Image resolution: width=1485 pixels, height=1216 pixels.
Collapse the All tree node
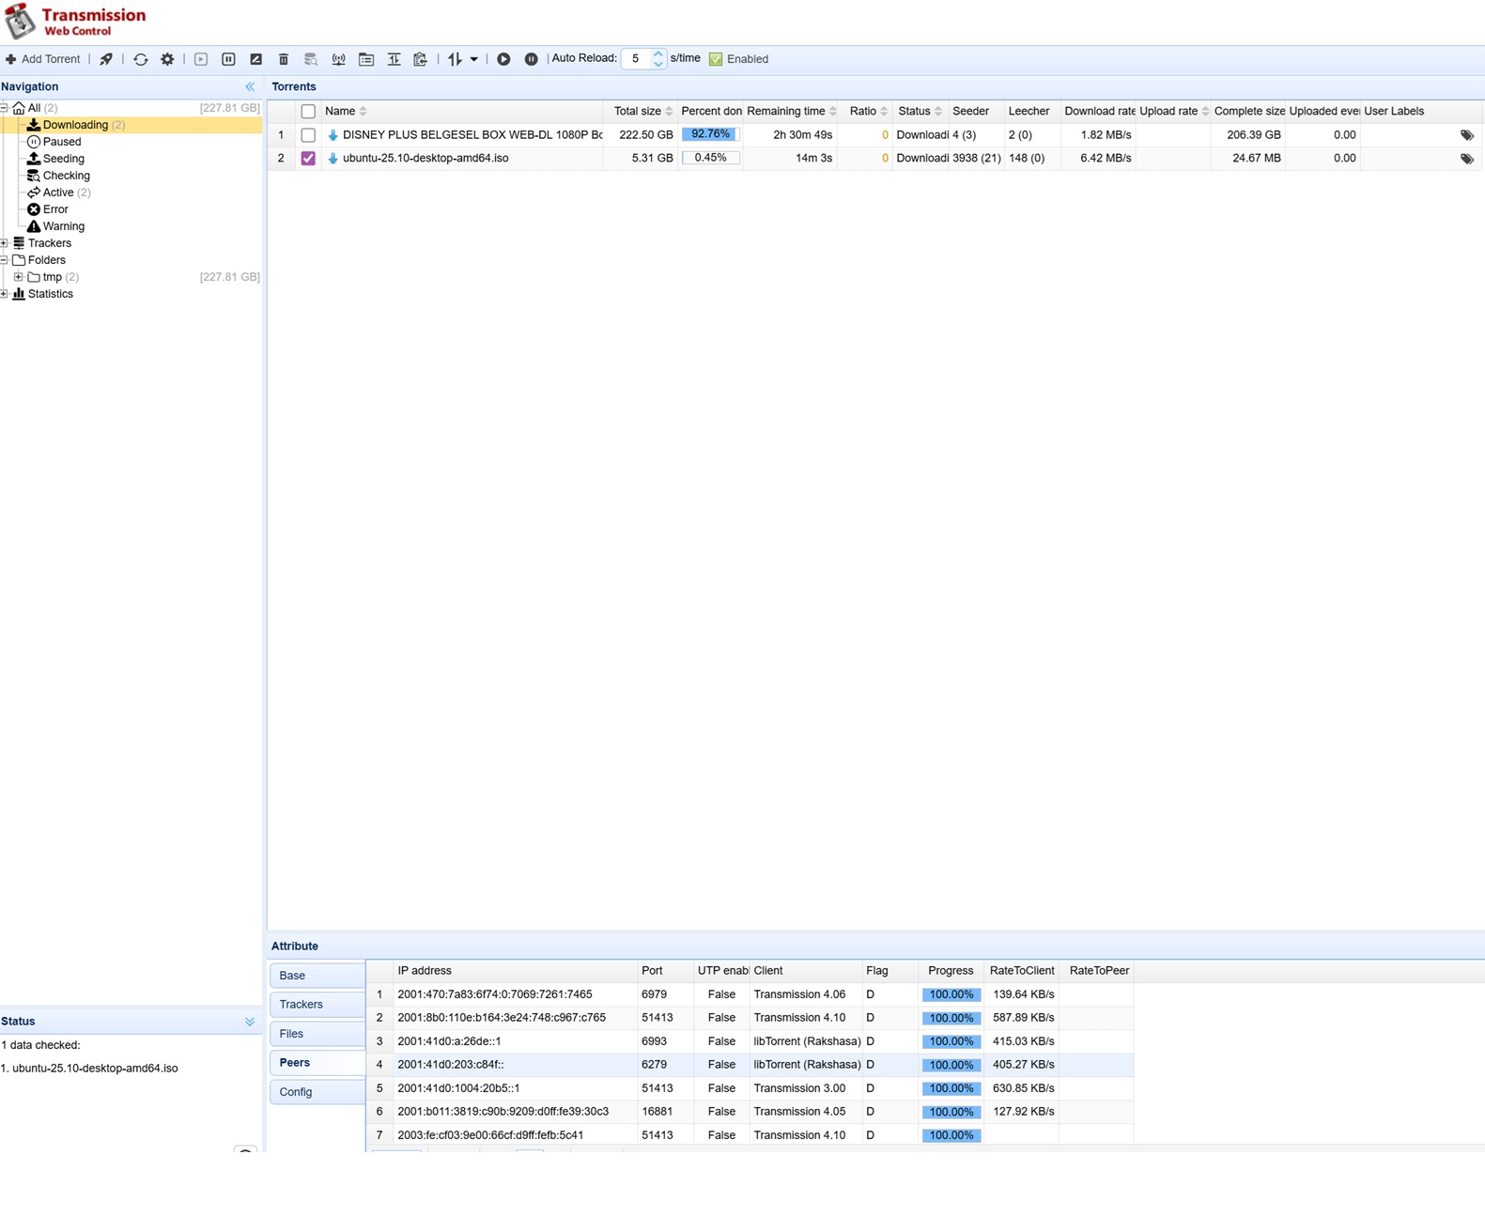[5, 108]
